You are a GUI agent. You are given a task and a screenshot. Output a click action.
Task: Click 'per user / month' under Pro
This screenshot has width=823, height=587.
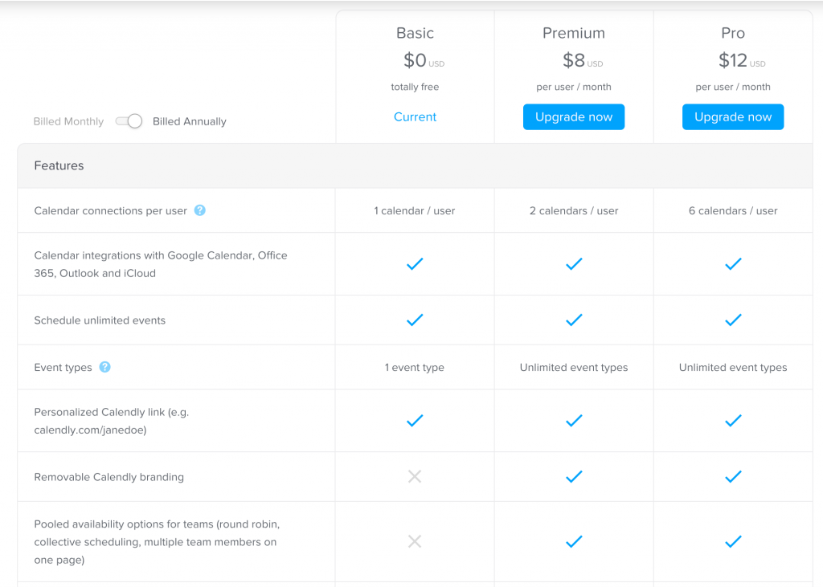coord(733,87)
